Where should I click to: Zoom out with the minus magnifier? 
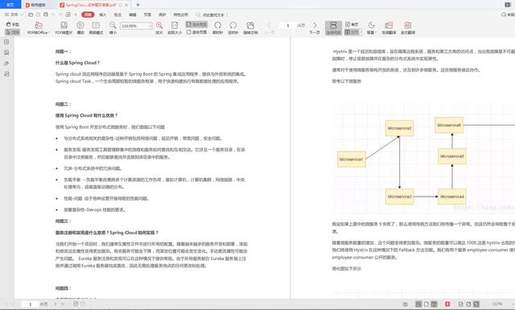(113, 28)
